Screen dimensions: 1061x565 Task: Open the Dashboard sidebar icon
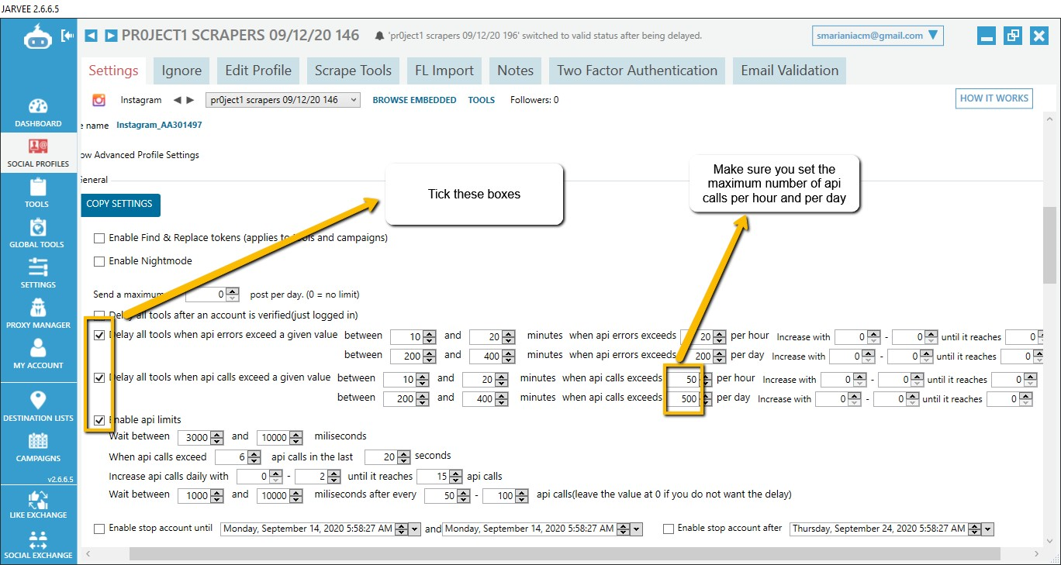tap(38, 112)
